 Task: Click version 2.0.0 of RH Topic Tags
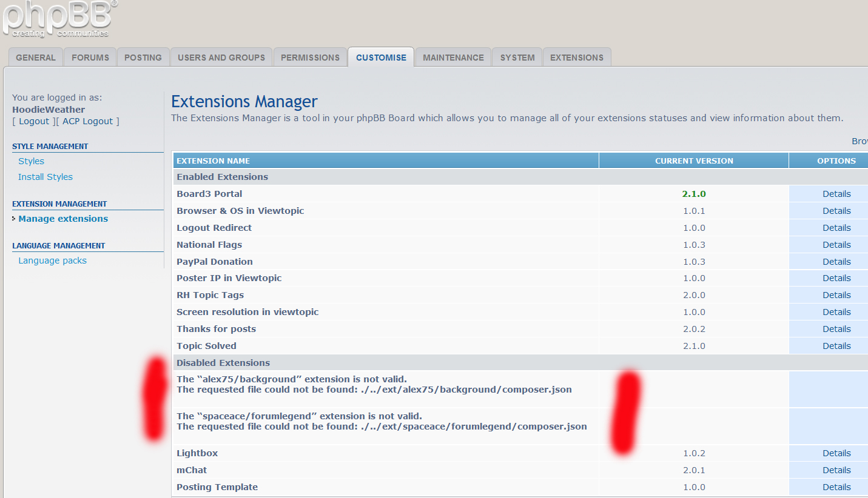(694, 295)
